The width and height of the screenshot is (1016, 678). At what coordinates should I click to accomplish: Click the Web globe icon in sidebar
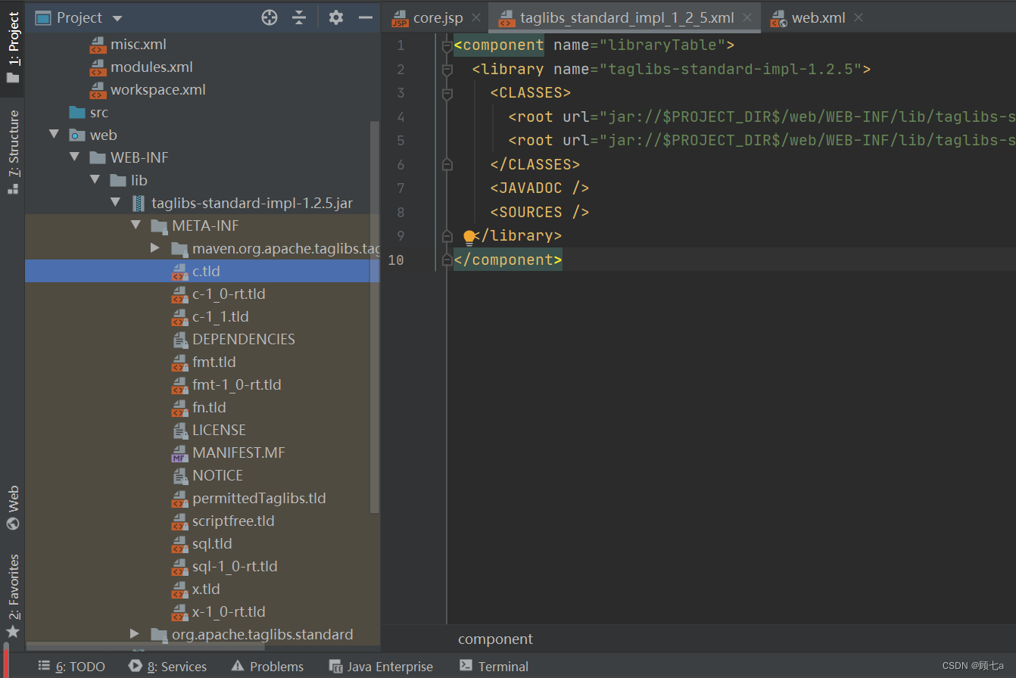click(x=13, y=524)
